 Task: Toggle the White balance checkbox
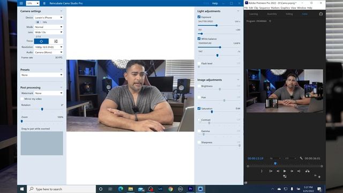tap(199, 39)
